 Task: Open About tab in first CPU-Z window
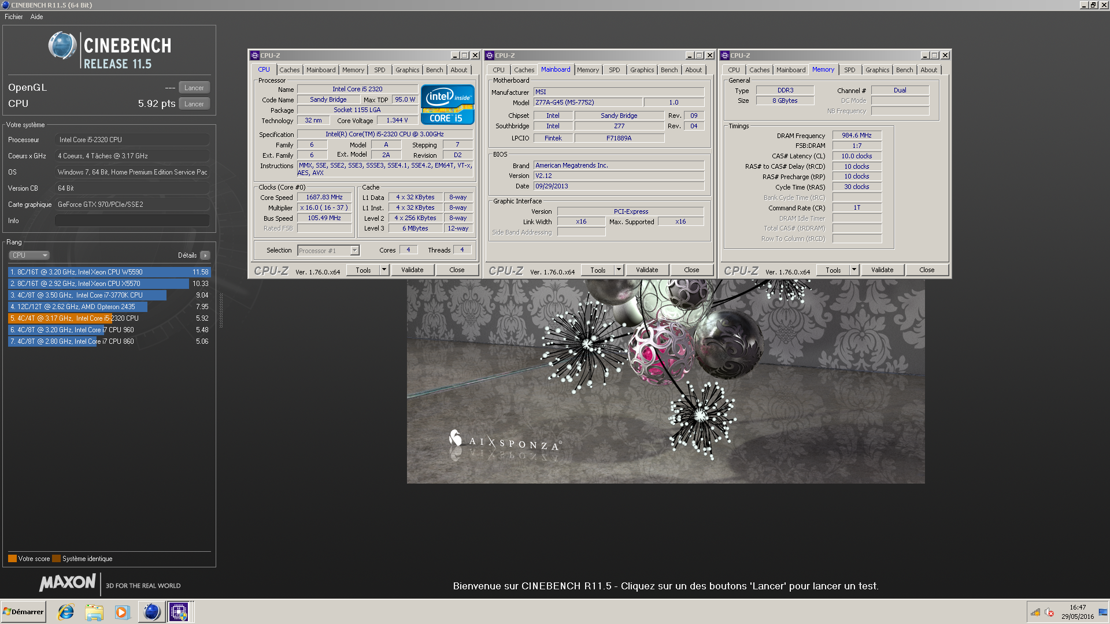[459, 70]
